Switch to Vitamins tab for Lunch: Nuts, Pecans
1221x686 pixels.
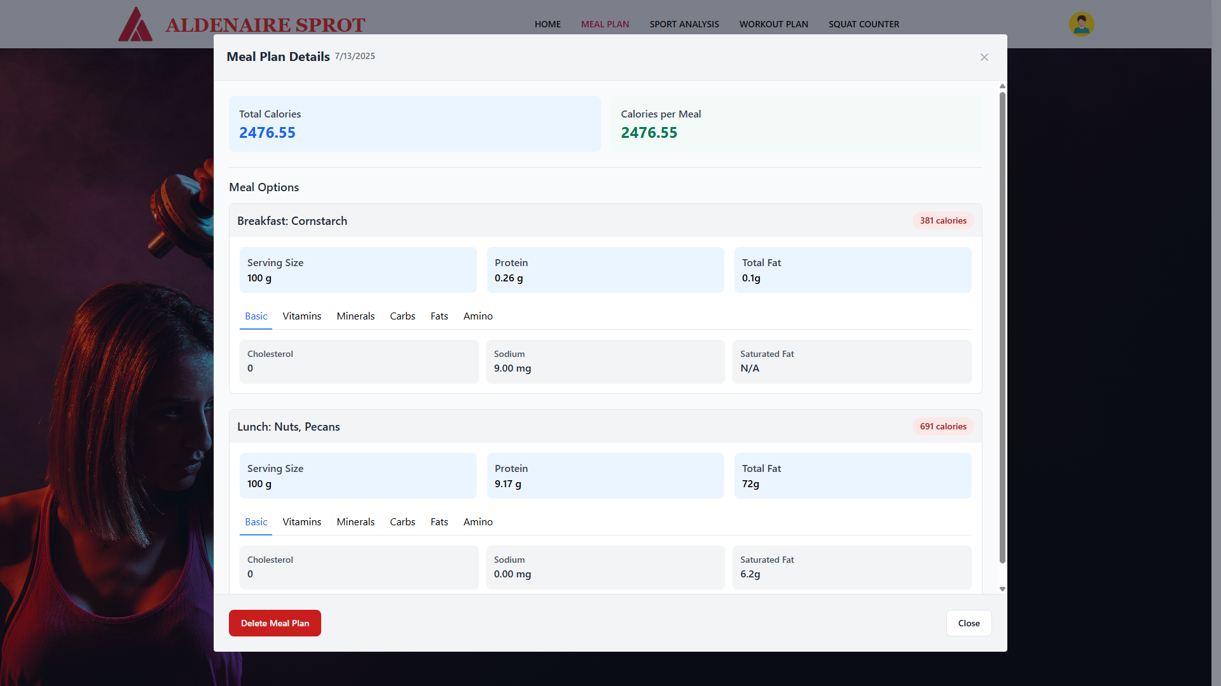click(301, 522)
